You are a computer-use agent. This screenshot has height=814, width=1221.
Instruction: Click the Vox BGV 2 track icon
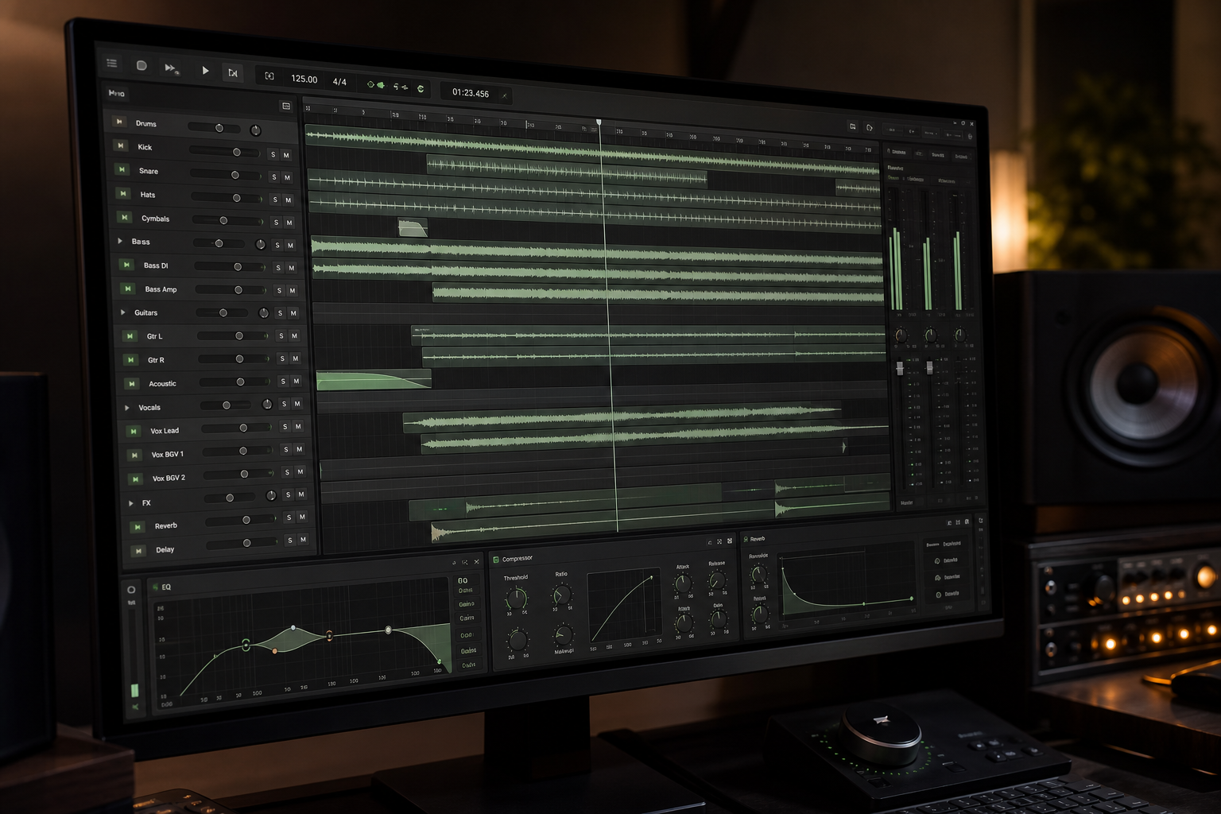pos(136,479)
